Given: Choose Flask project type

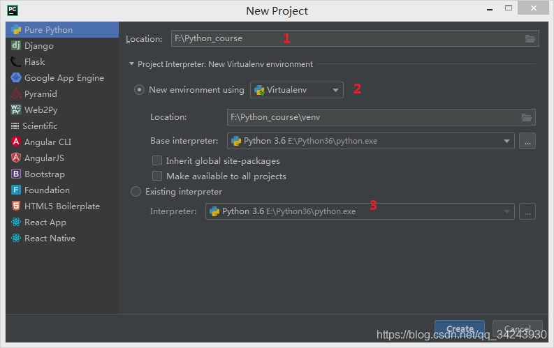Looking at the screenshot, I should (x=62, y=61).
